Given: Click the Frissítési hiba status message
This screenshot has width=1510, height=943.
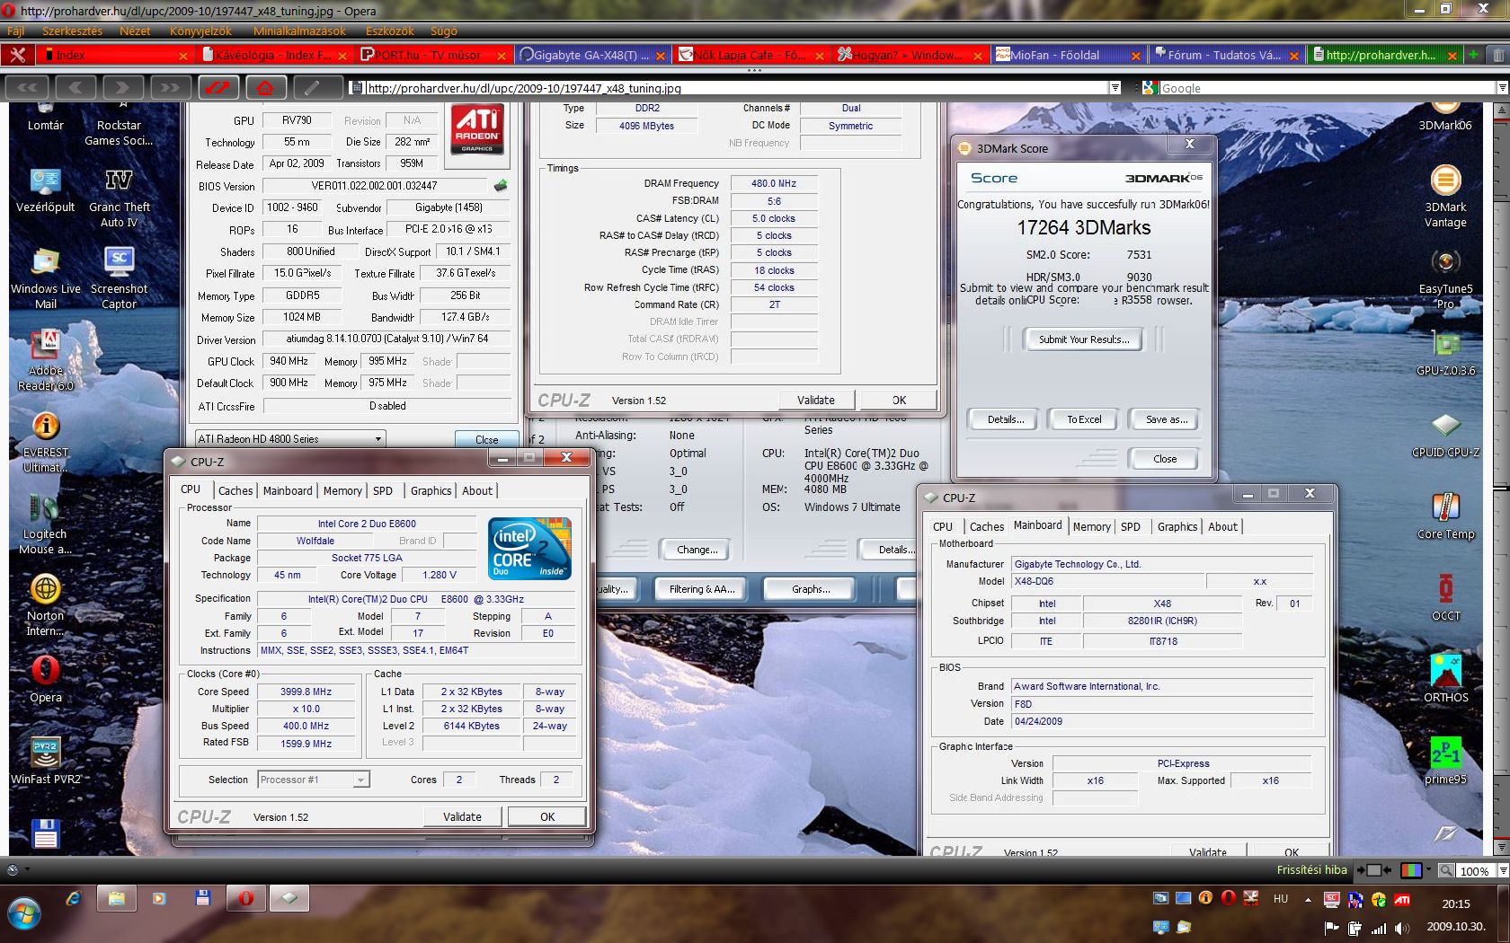Looking at the screenshot, I should pyautogui.click(x=1311, y=869).
